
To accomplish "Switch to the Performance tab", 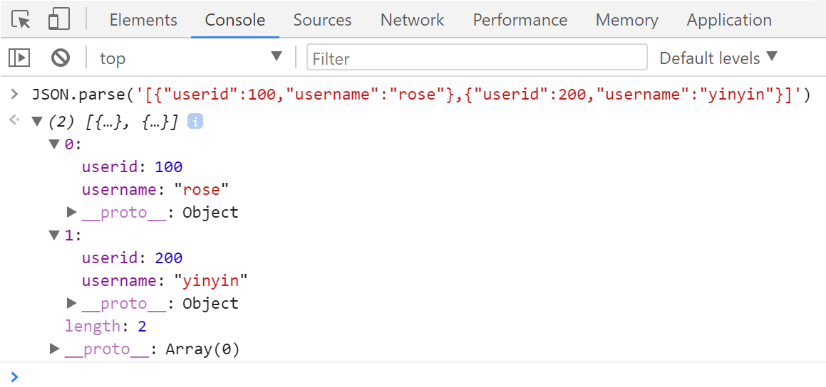I will coord(520,20).
